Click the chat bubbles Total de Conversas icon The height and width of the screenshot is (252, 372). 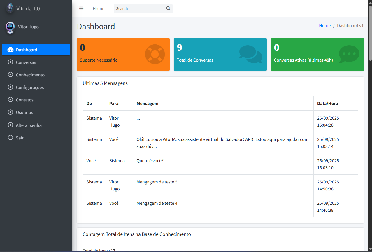[x=250, y=54]
